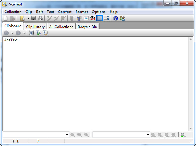The width and height of the screenshot is (196, 146).
Task: Click the eye preview icon
Action: 86,18
